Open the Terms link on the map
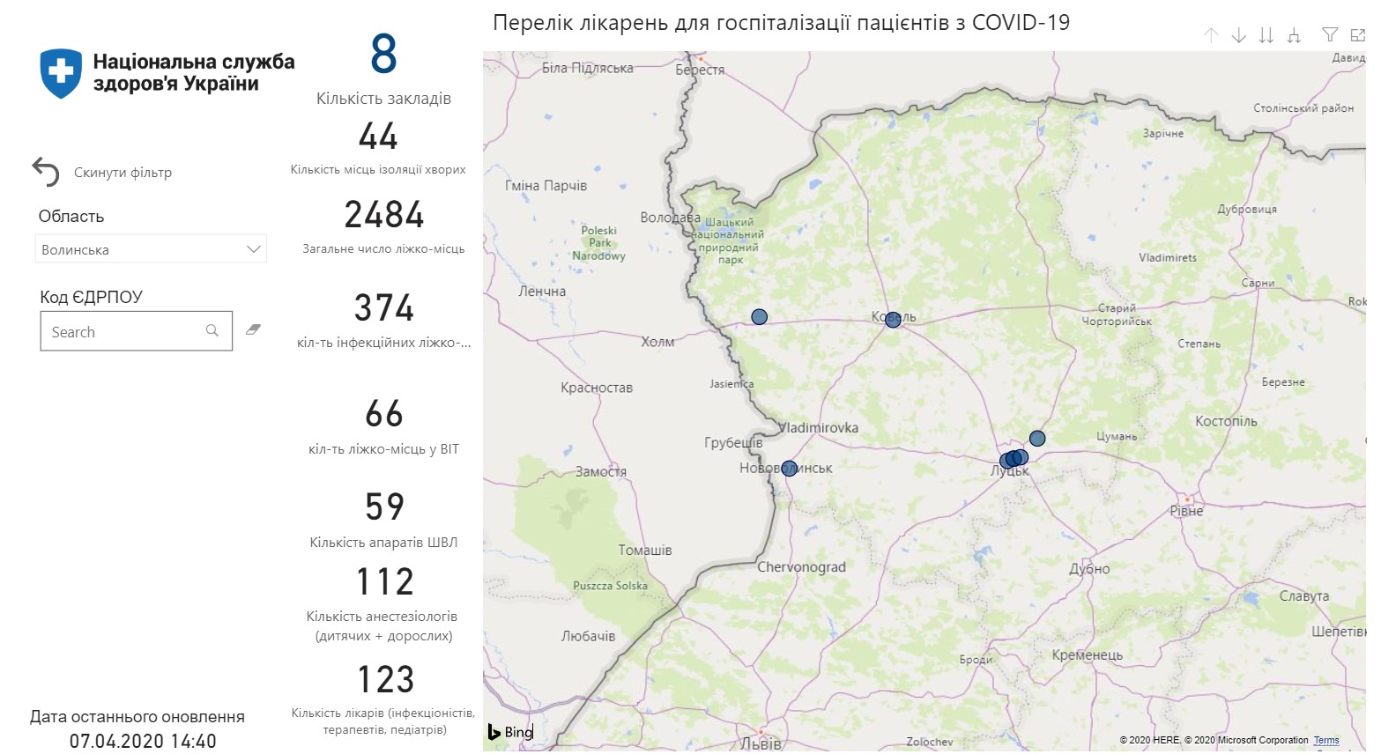1396x754 pixels. pos(1325,741)
